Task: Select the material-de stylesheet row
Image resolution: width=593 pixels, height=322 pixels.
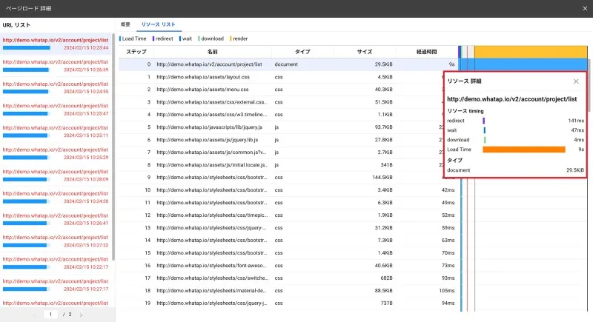Action: coord(288,291)
